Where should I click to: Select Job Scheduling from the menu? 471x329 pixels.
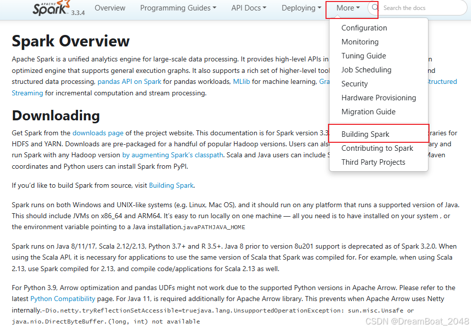(x=366, y=70)
